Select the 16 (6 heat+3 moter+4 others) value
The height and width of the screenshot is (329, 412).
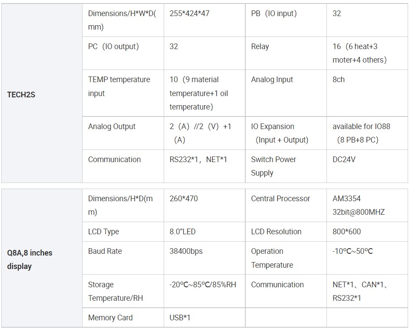(x=359, y=53)
